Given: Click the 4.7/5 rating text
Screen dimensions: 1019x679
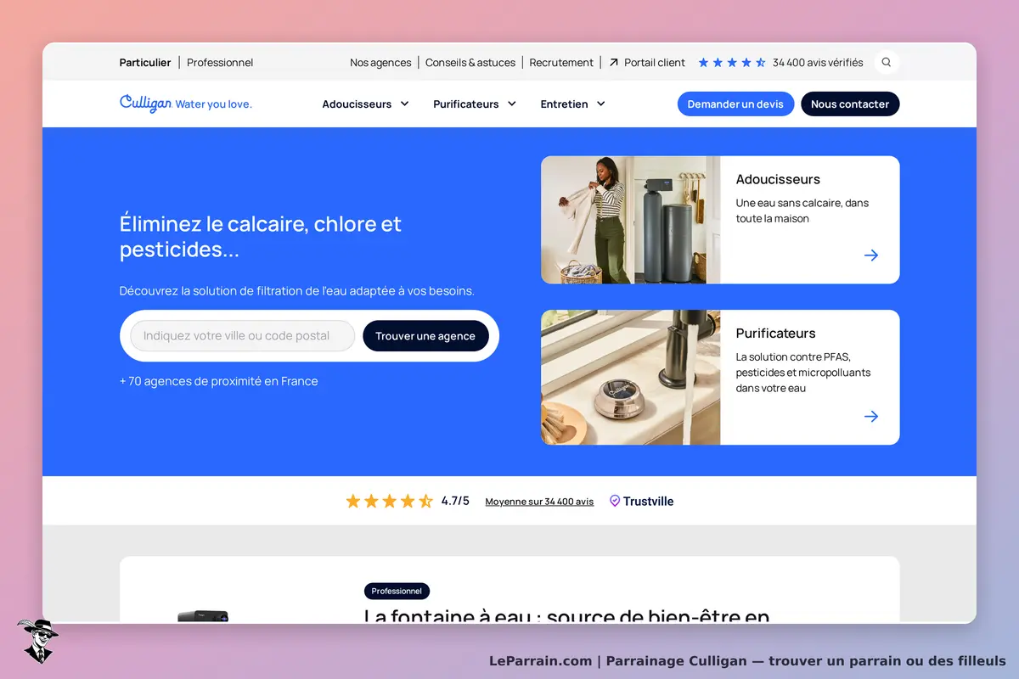Looking at the screenshot, I should [455, 501].
